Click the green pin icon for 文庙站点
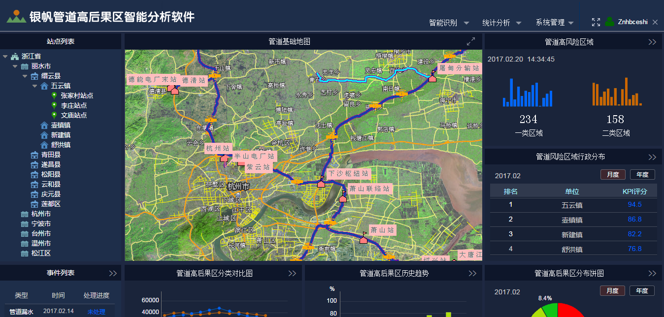 tap(54, 115)
